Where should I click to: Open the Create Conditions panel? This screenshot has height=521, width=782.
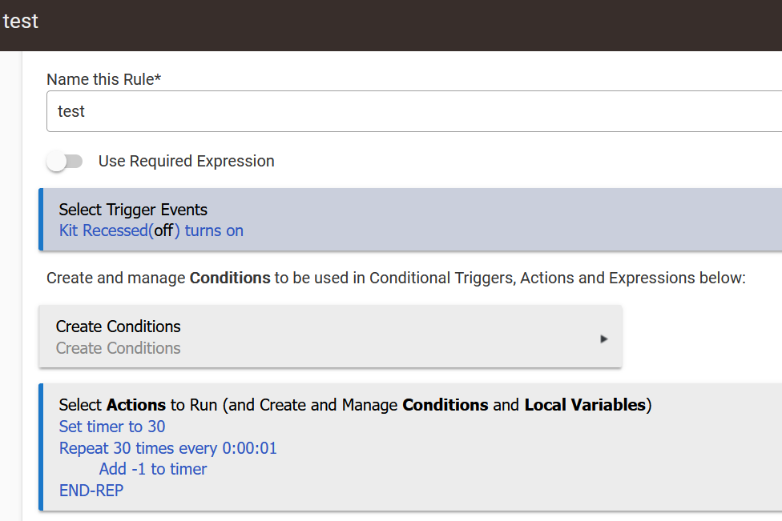pyautogui.click(x=330, y=337)
